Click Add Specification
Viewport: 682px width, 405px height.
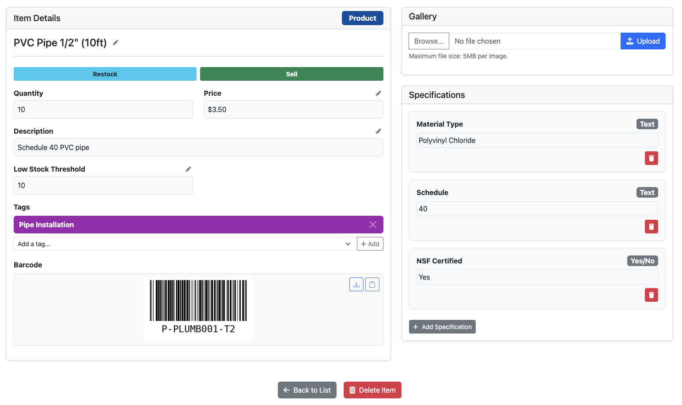pos(442,326)
